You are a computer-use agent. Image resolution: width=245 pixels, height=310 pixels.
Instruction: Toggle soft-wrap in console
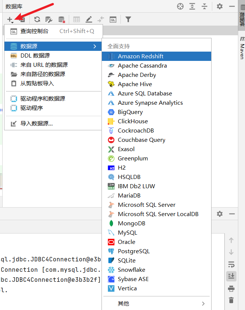[231, 264]
